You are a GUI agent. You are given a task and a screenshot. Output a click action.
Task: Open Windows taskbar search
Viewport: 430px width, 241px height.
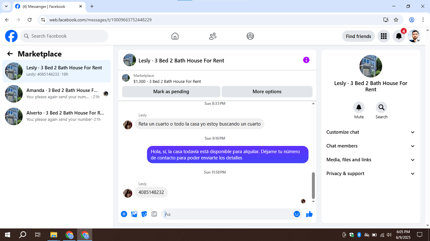(22, 235)
